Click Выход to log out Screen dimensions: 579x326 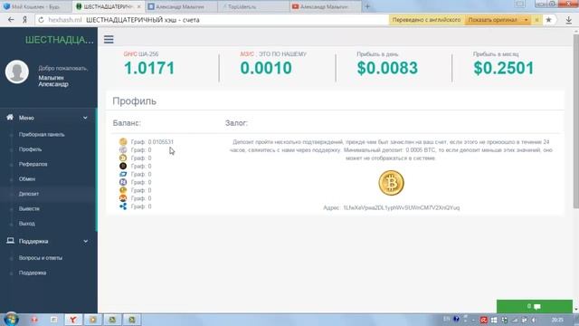[27, 224]
